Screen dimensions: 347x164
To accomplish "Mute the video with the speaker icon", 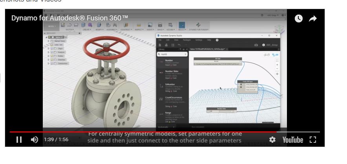I will (34, 140).
